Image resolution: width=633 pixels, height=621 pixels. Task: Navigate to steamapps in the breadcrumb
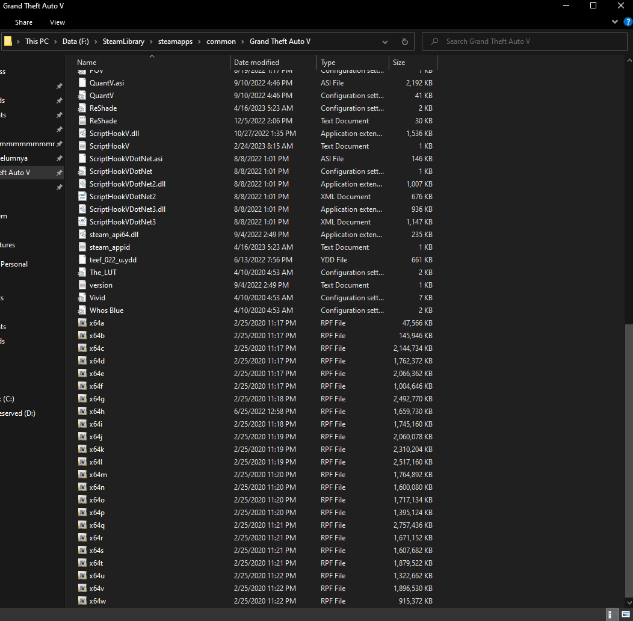174,42
